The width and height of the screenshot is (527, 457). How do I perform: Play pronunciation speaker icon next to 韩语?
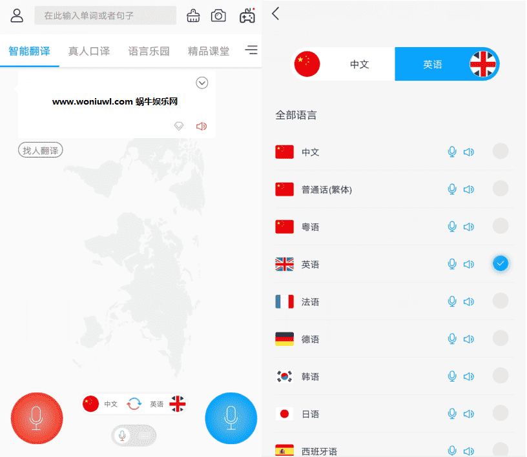point(469,376)
